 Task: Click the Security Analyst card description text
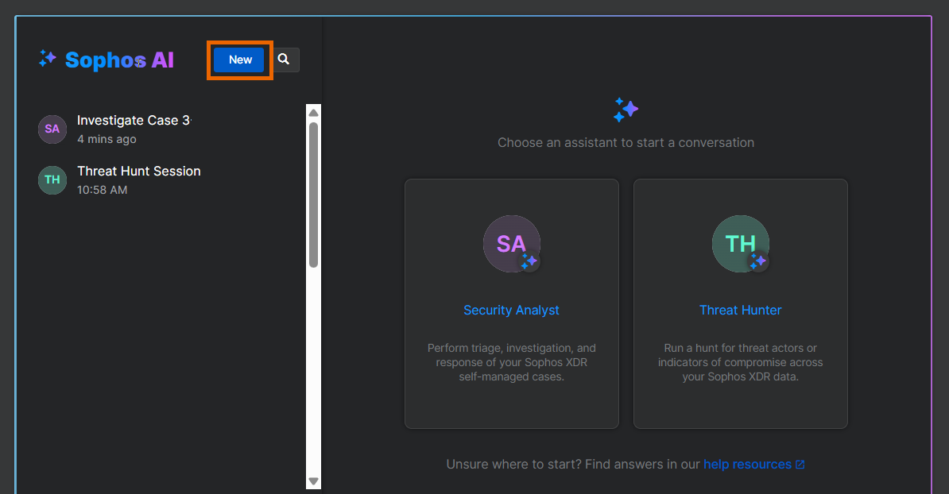click(511, 362)
